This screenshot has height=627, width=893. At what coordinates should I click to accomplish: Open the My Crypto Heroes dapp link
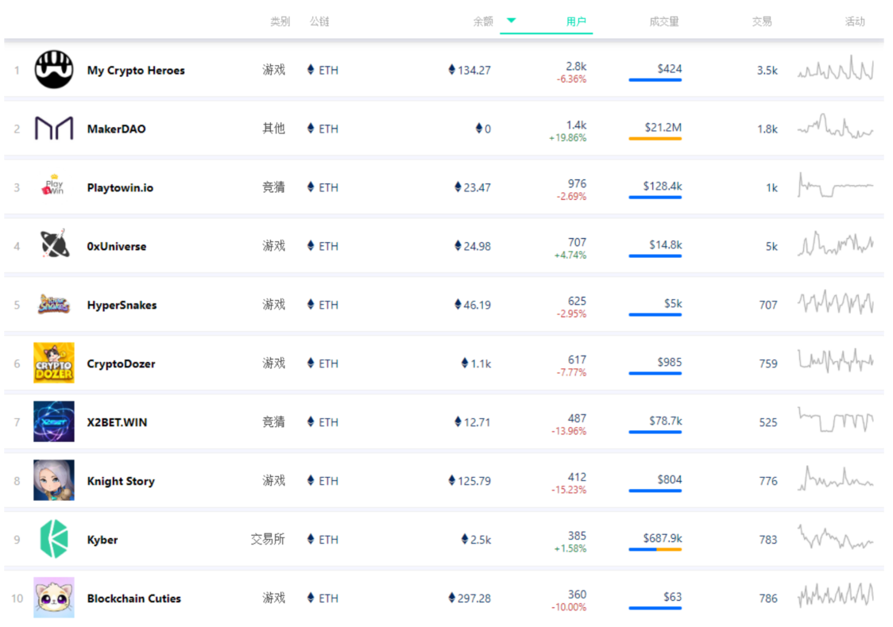tap(136, 71)
